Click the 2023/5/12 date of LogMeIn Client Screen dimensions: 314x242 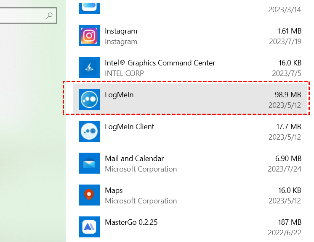coord(285,137)
